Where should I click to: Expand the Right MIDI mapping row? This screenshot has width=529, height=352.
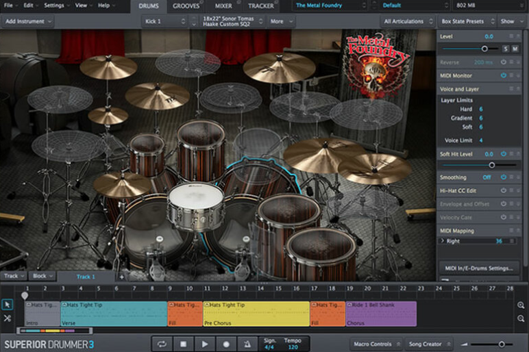442,241
